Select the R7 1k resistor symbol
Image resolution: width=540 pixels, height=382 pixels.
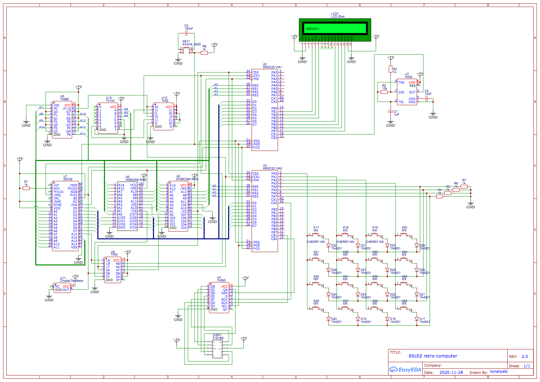pos(464,187)
